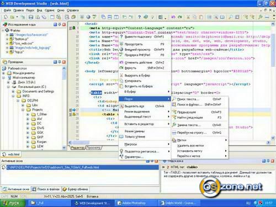Click the question mark help toolbar icon
This screenshot has width=276, height=207.
pos(139,17)
